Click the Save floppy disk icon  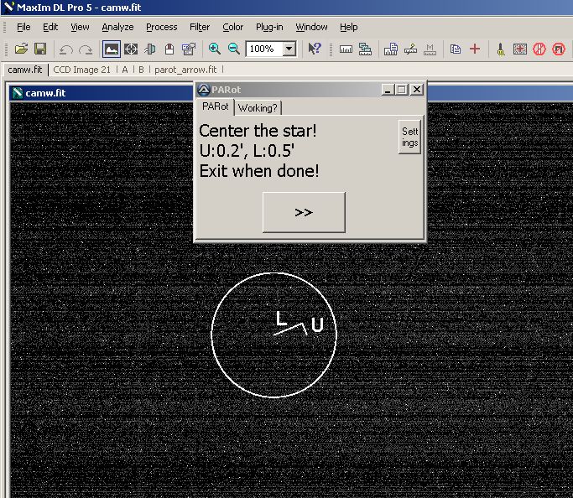coord(40,49)
